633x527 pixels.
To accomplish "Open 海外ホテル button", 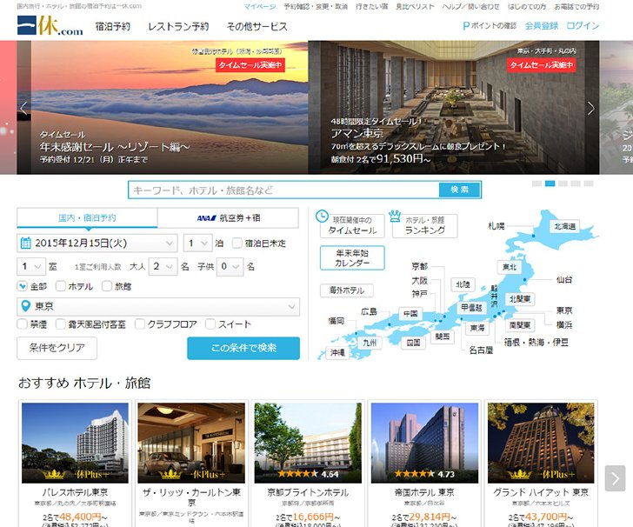I will [346, 290].
